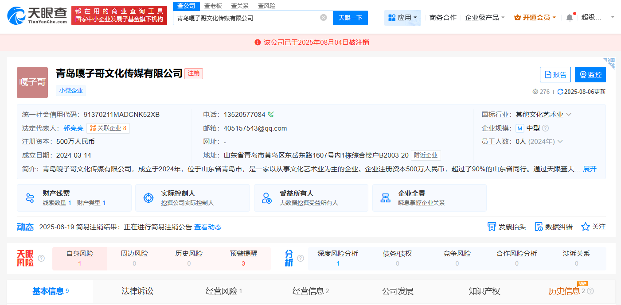
Task: Click the green phone call icon
Action: [x=270, y=114]
